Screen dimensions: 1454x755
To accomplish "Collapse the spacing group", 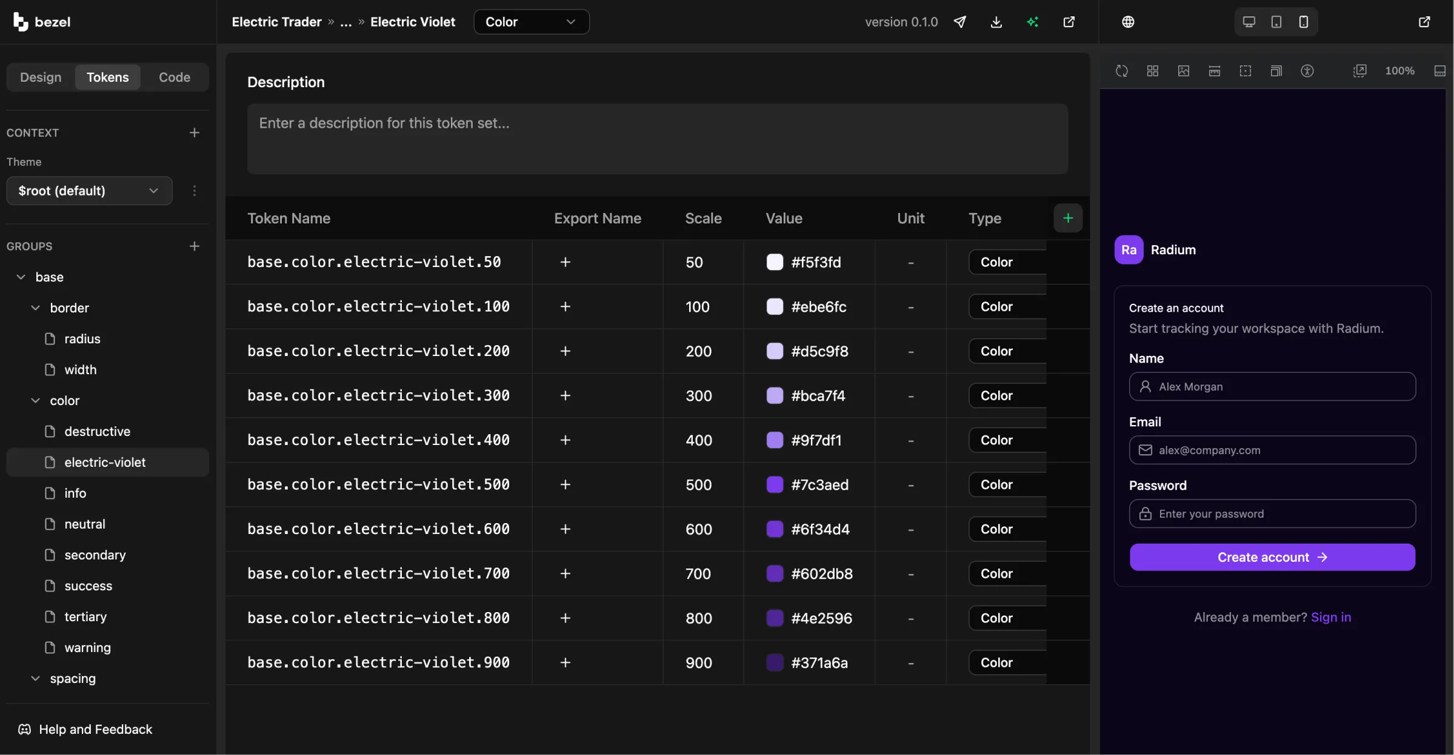I will point(35,678).
